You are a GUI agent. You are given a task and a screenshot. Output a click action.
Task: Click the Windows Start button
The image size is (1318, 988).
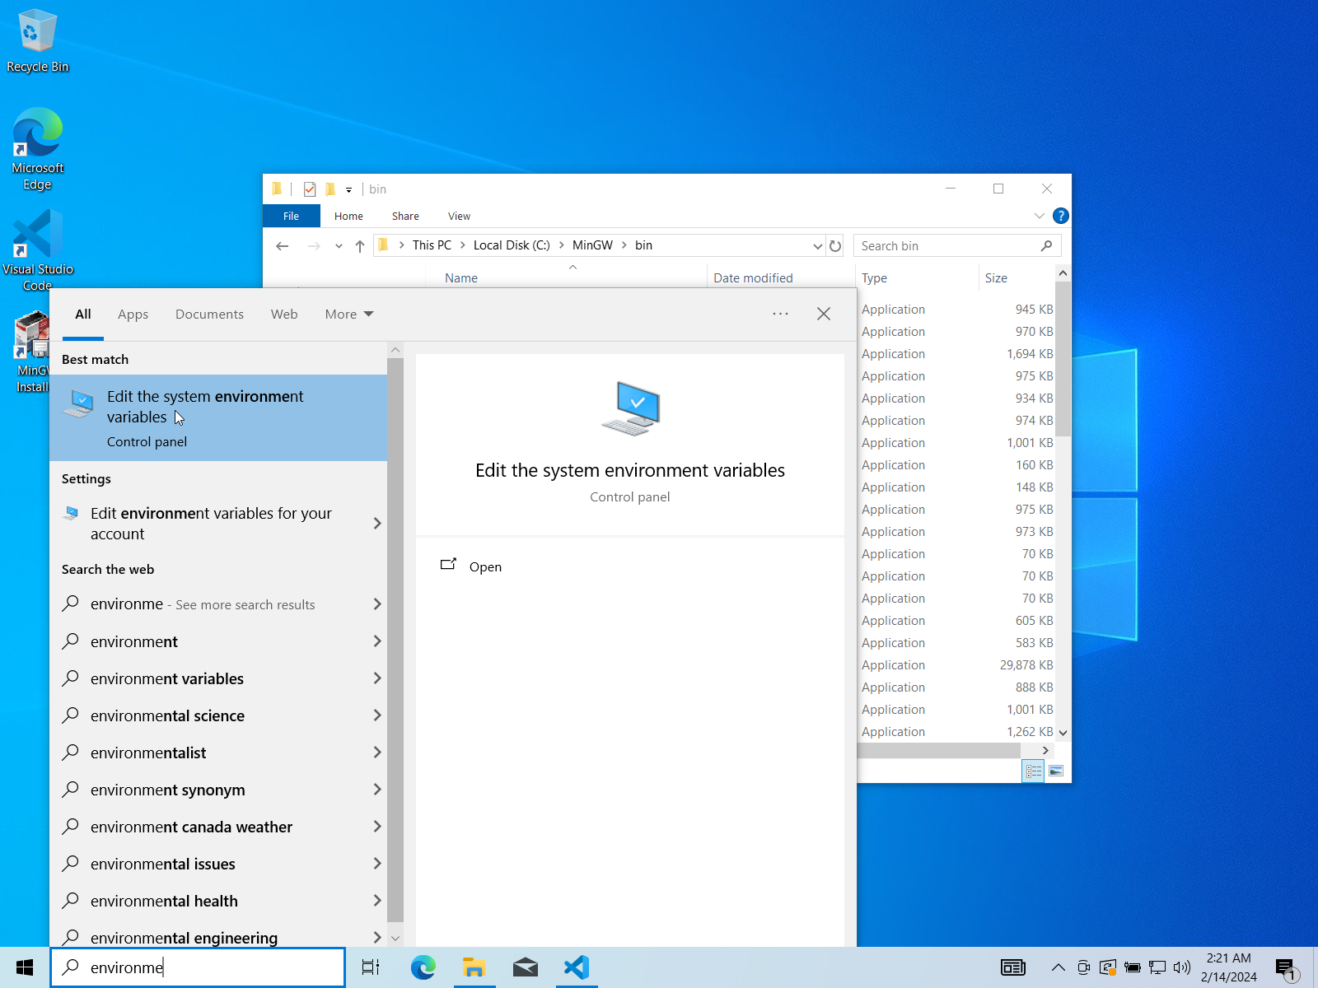[x=25, y=967]
